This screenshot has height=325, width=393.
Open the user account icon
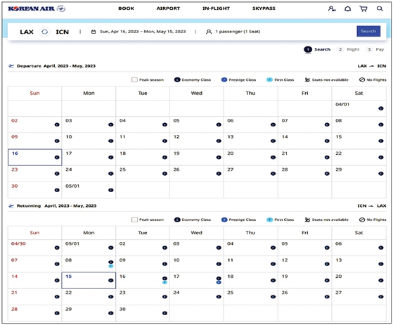click(x=332, y=8)
